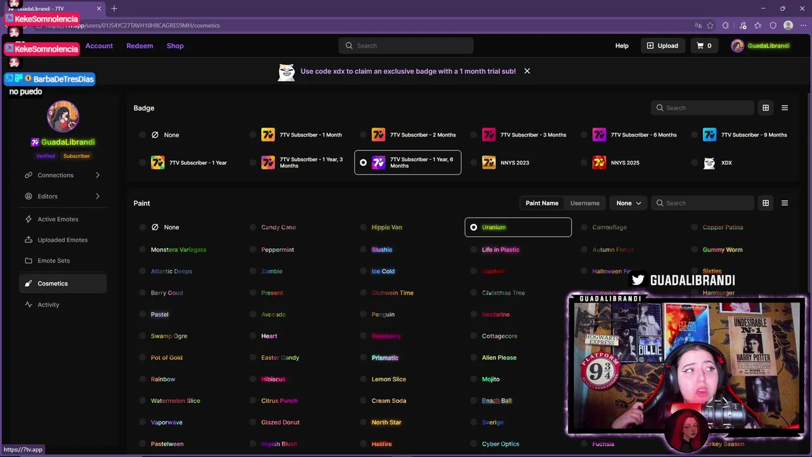This screenshot has width=812, height=457.
Task: Switch to the Paint Name tab
Action: (542, 203)
